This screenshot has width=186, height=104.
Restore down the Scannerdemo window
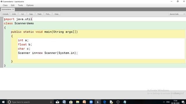pyautogui.click(x=178, y=1)
